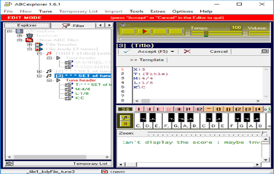
Task: Insert the (3 triplet symbol
Action: point(248,109)
